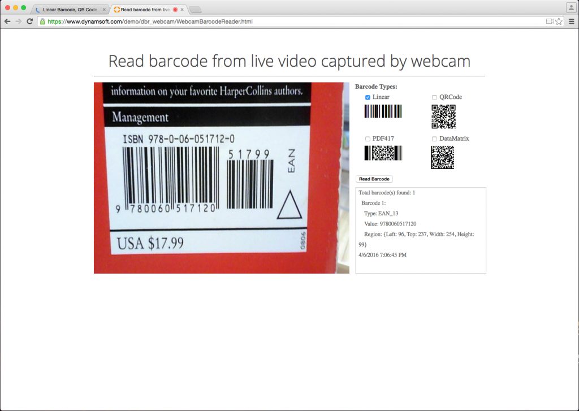Uncheck the Linear barcode type checkbox

pos(368,97)
